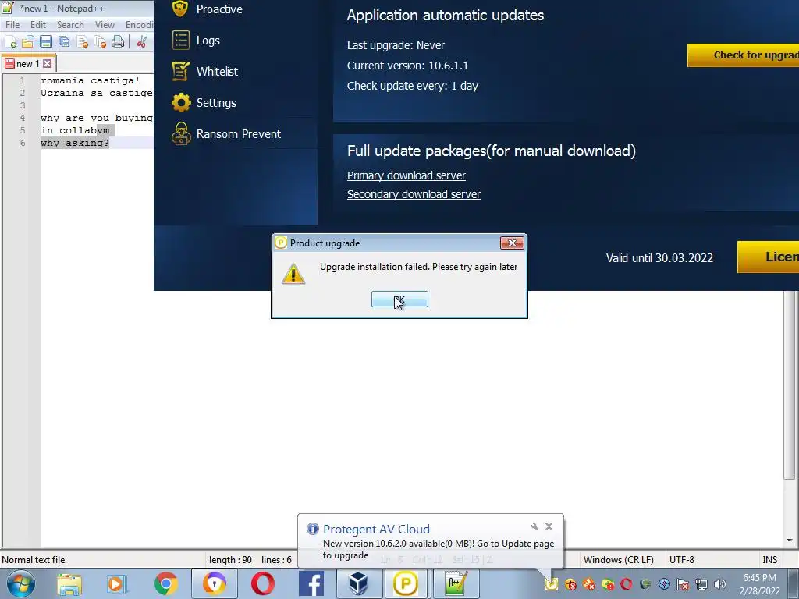Open the Search menu in Notepad++
The height and width of the screenshot is (599, 799).
click(70, 24)
